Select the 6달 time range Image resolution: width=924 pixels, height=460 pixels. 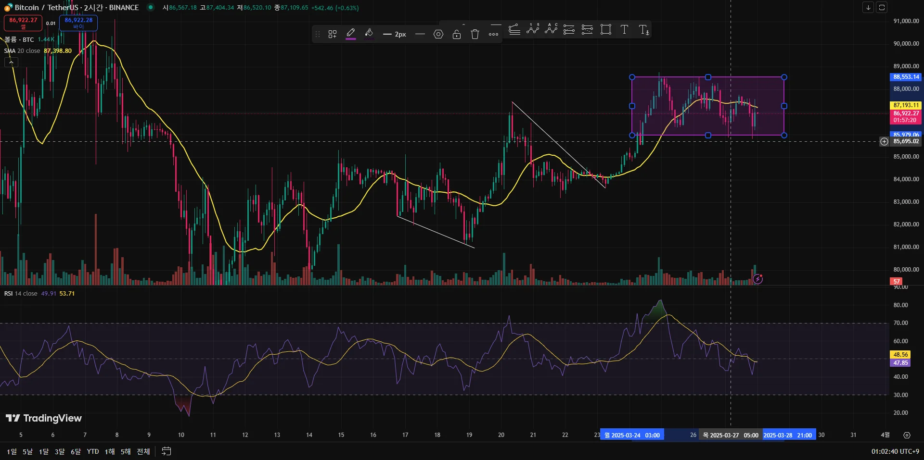coord(76,451)
